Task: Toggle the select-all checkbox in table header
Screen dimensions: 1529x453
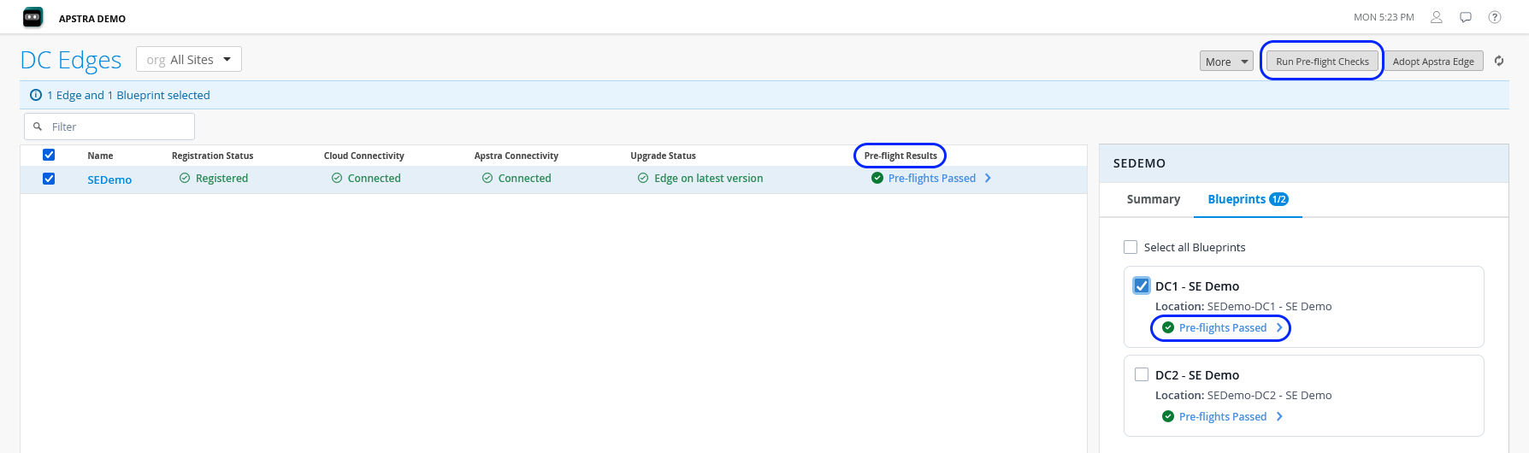Action: click(x=49, y=155)
